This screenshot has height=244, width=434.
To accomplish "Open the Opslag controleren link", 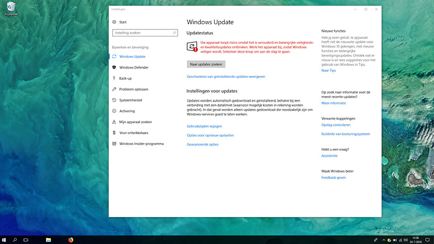I will [336, 125].
